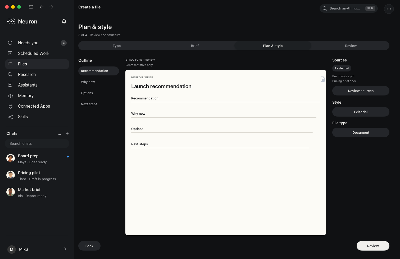Click the Search anything field
Screen dimensions: 400x259
coord(348,8)
